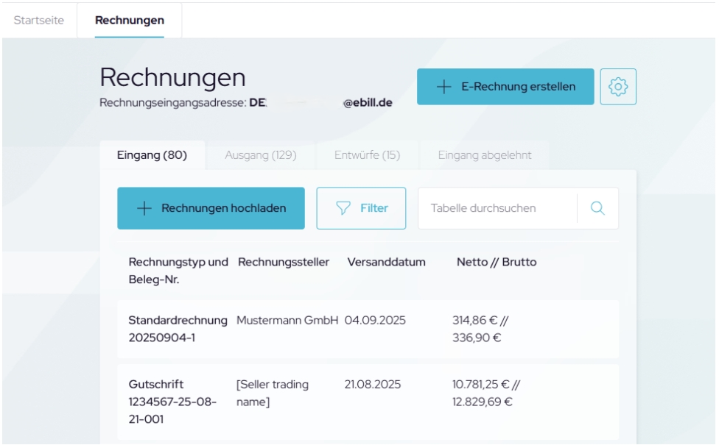Image resolution: width=719 pixels, height=445 pixels.
Task: Go to the Entwürfe (15) tab
Action: click(x=367, y=155)
